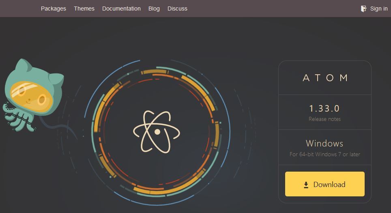Click the Atom logo in the circle center
The image size is (391, 213).
click(x=157, y=131)
